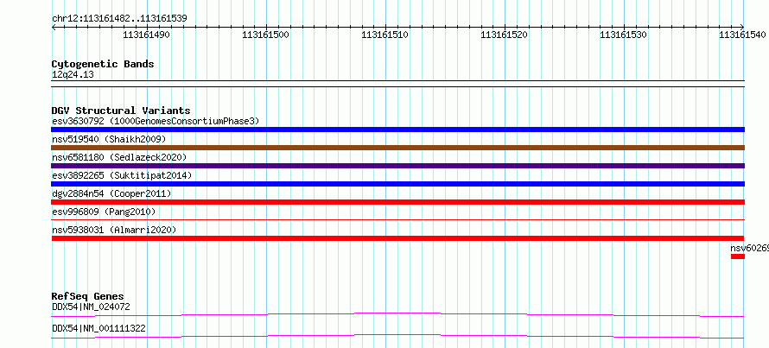This screenshot has height=348, width=769.
Task: Click the black cytogenetic band line under 12q24.13
Action: coord(397,84)
